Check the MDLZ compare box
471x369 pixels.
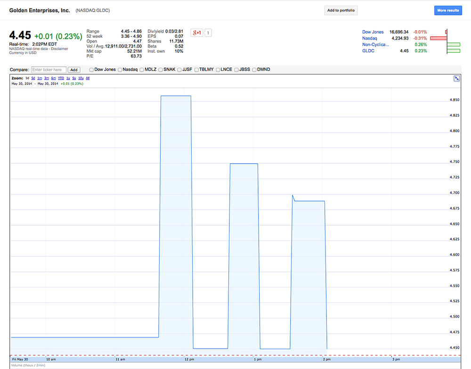point(141,70)
